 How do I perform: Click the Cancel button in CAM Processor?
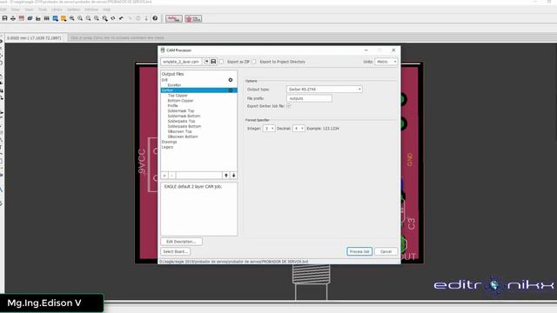pos(386,251)
